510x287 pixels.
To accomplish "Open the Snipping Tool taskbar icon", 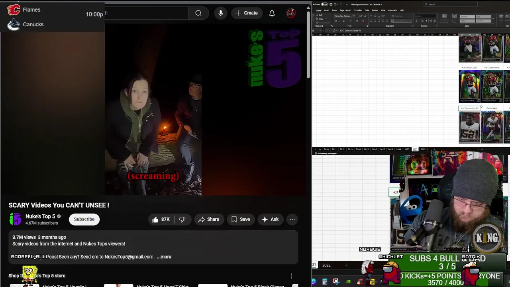I will pyautogui.click(x=336, y=282).
